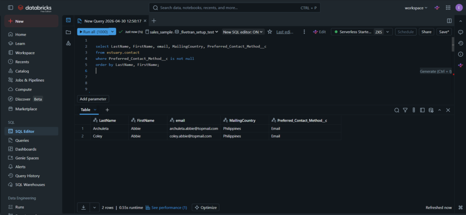Click the editor vertical scrollbar

[453, 44]
